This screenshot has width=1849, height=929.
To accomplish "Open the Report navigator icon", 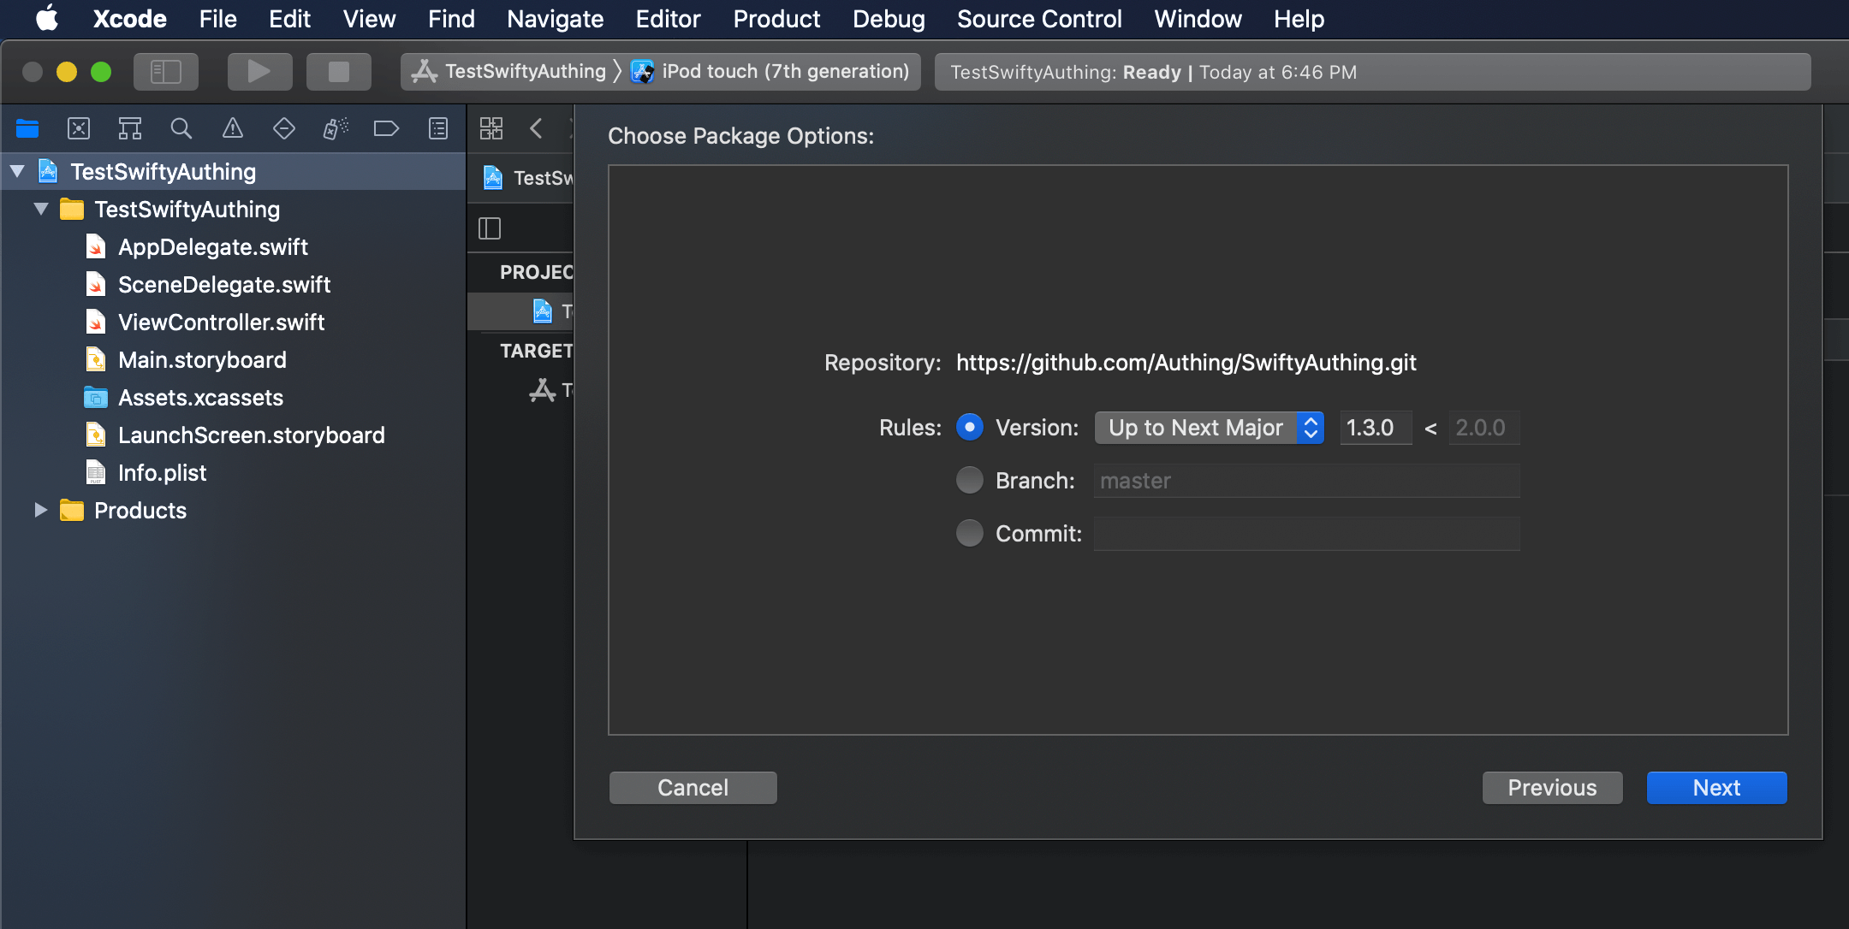I will (438, 129).
